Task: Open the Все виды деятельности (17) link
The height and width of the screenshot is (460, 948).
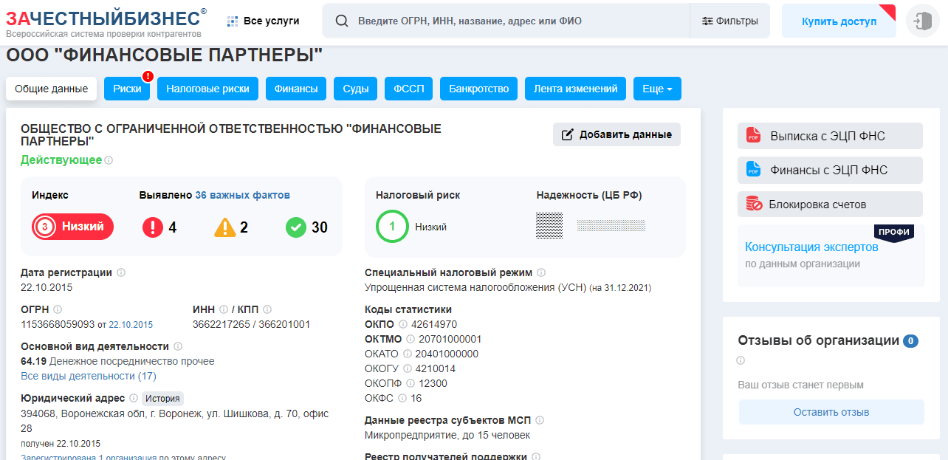Action: (89, 376)
